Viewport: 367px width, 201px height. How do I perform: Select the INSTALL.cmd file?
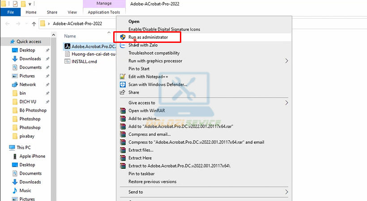pos(84,62)
